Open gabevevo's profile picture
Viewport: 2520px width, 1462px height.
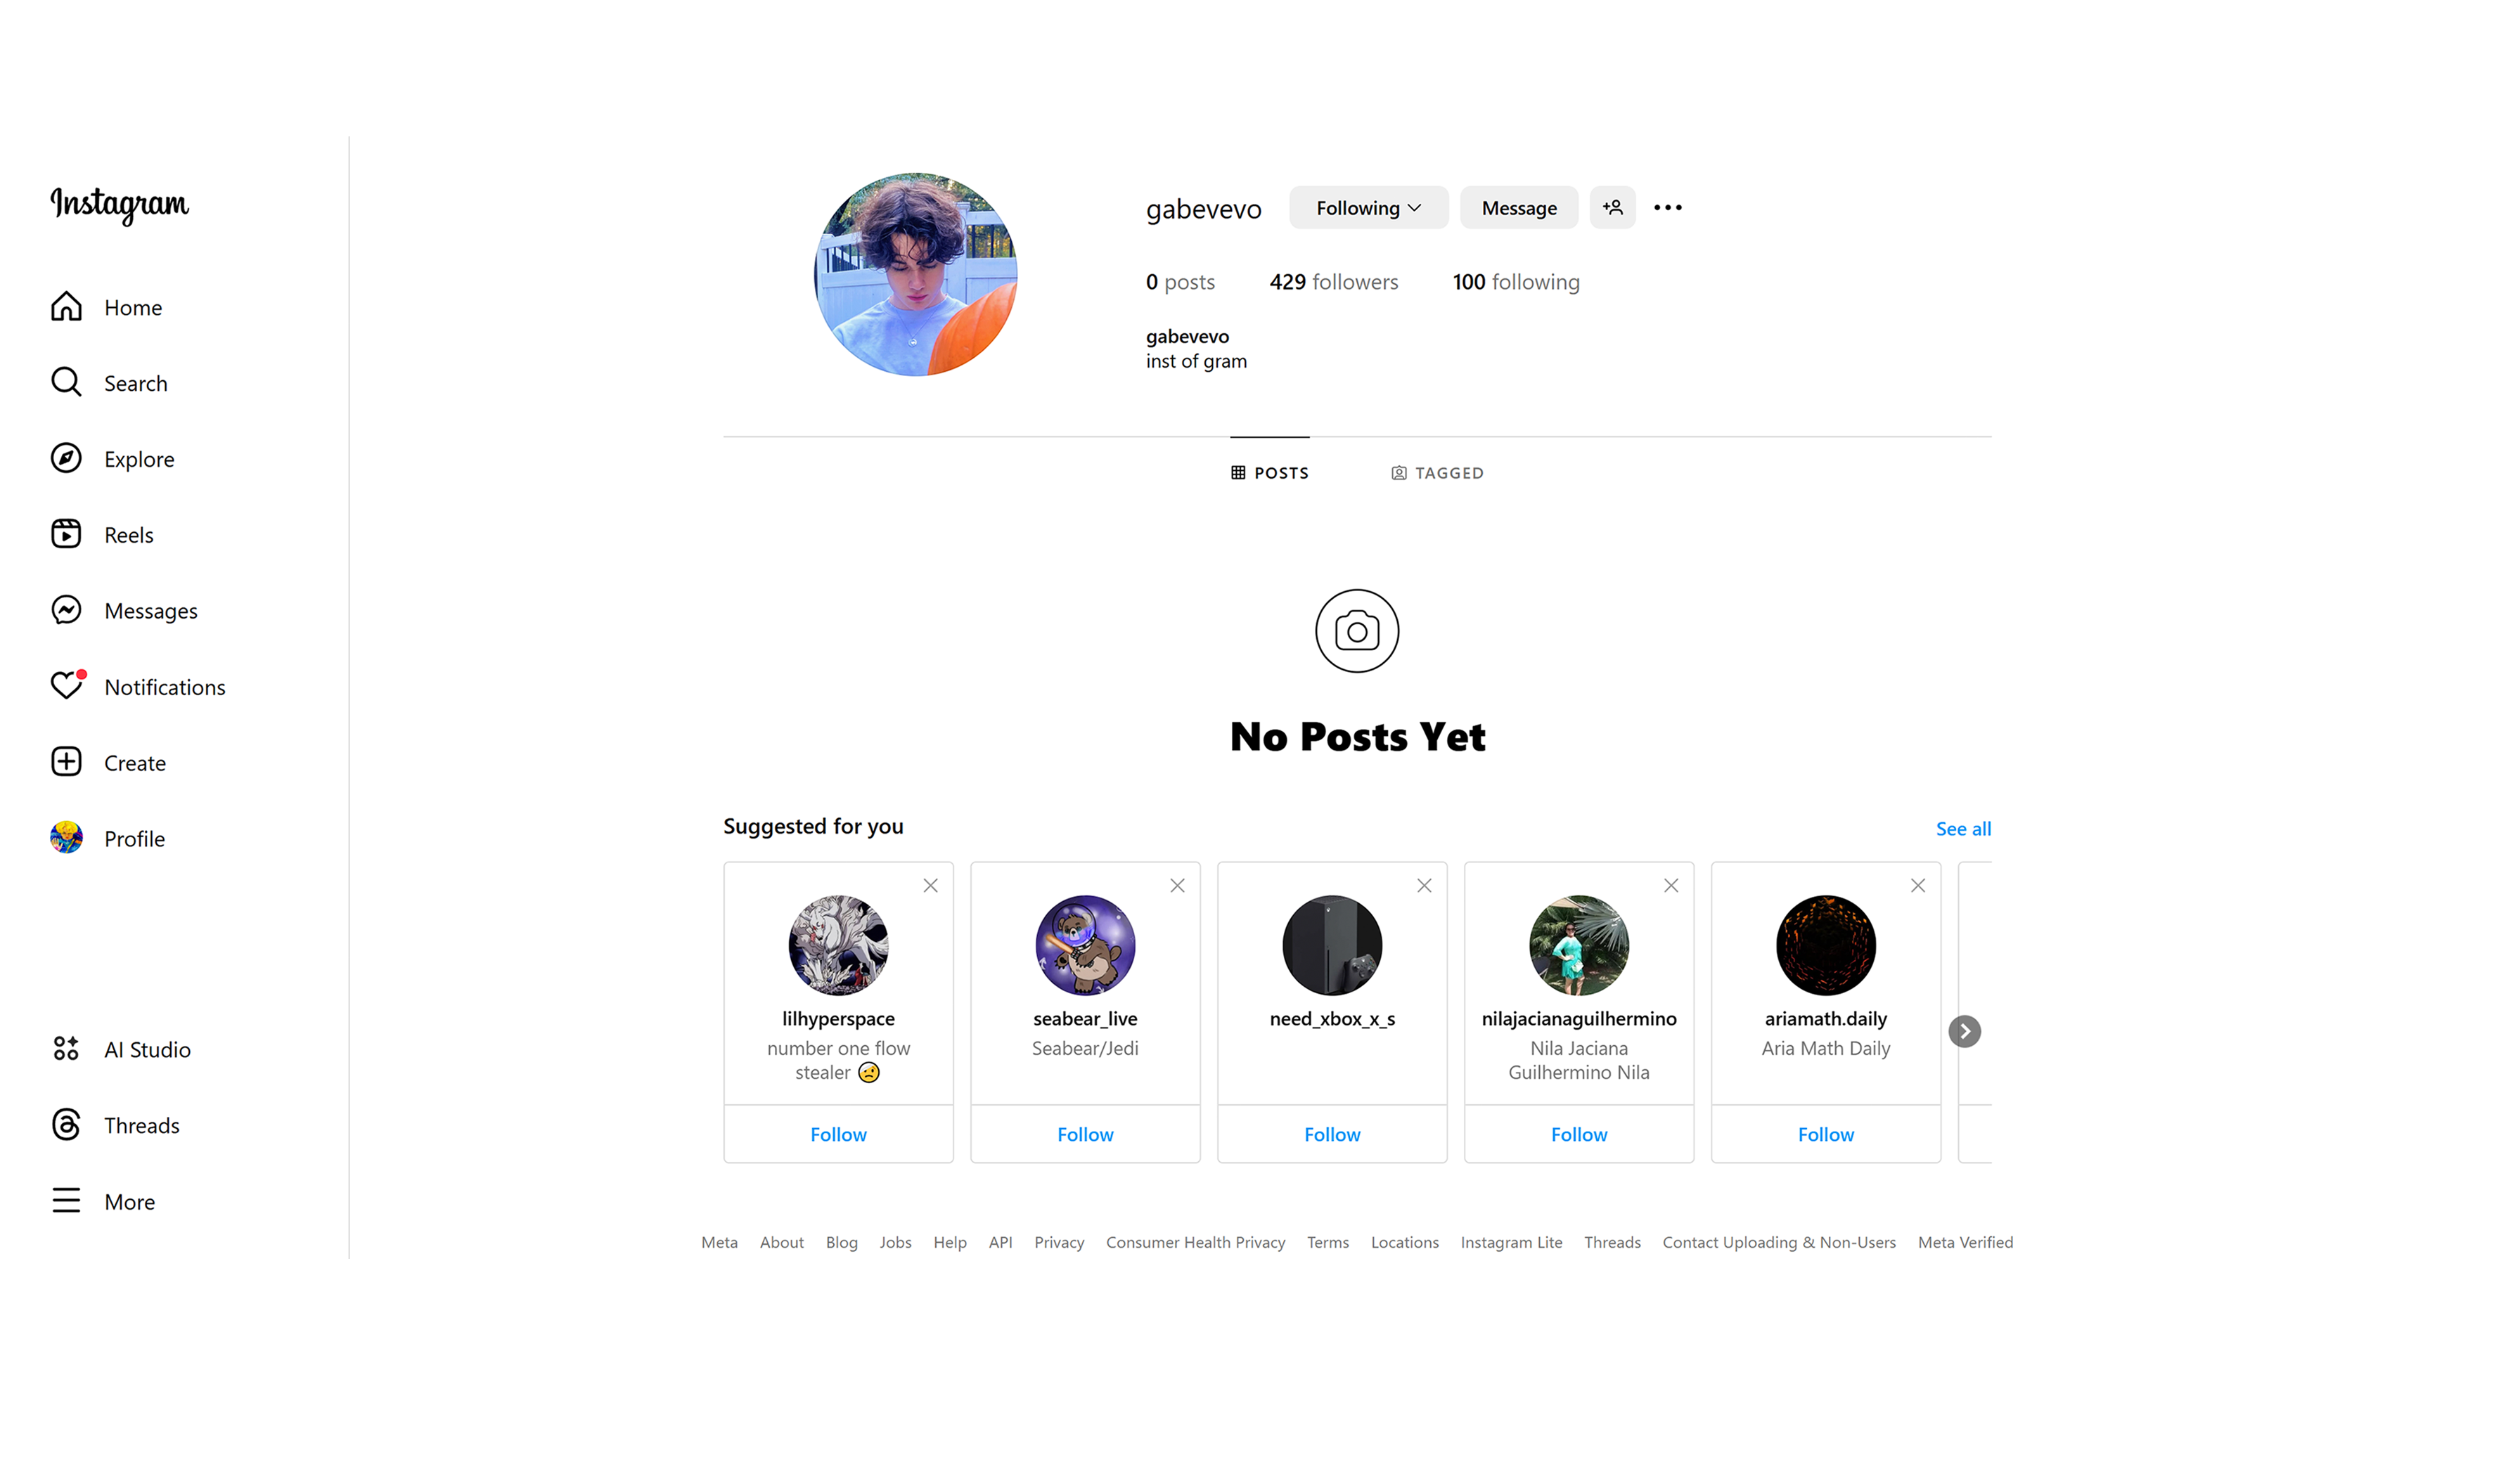pyautogui.click(x=915, y=274)
